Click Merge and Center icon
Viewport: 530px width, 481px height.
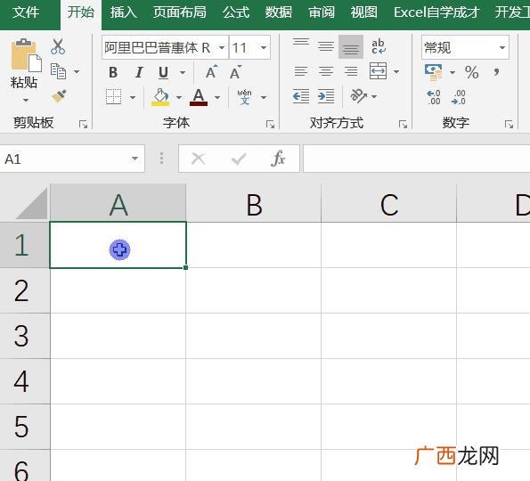(x=378, y=71)
